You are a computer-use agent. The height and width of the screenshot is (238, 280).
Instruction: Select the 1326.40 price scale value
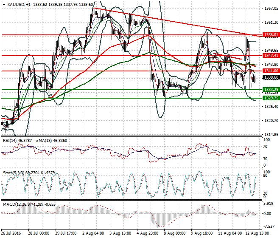coord(271,107)
